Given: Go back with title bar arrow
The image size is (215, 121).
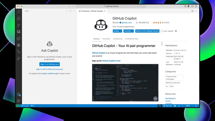Looking at the screenshot, I should (70, 6).
